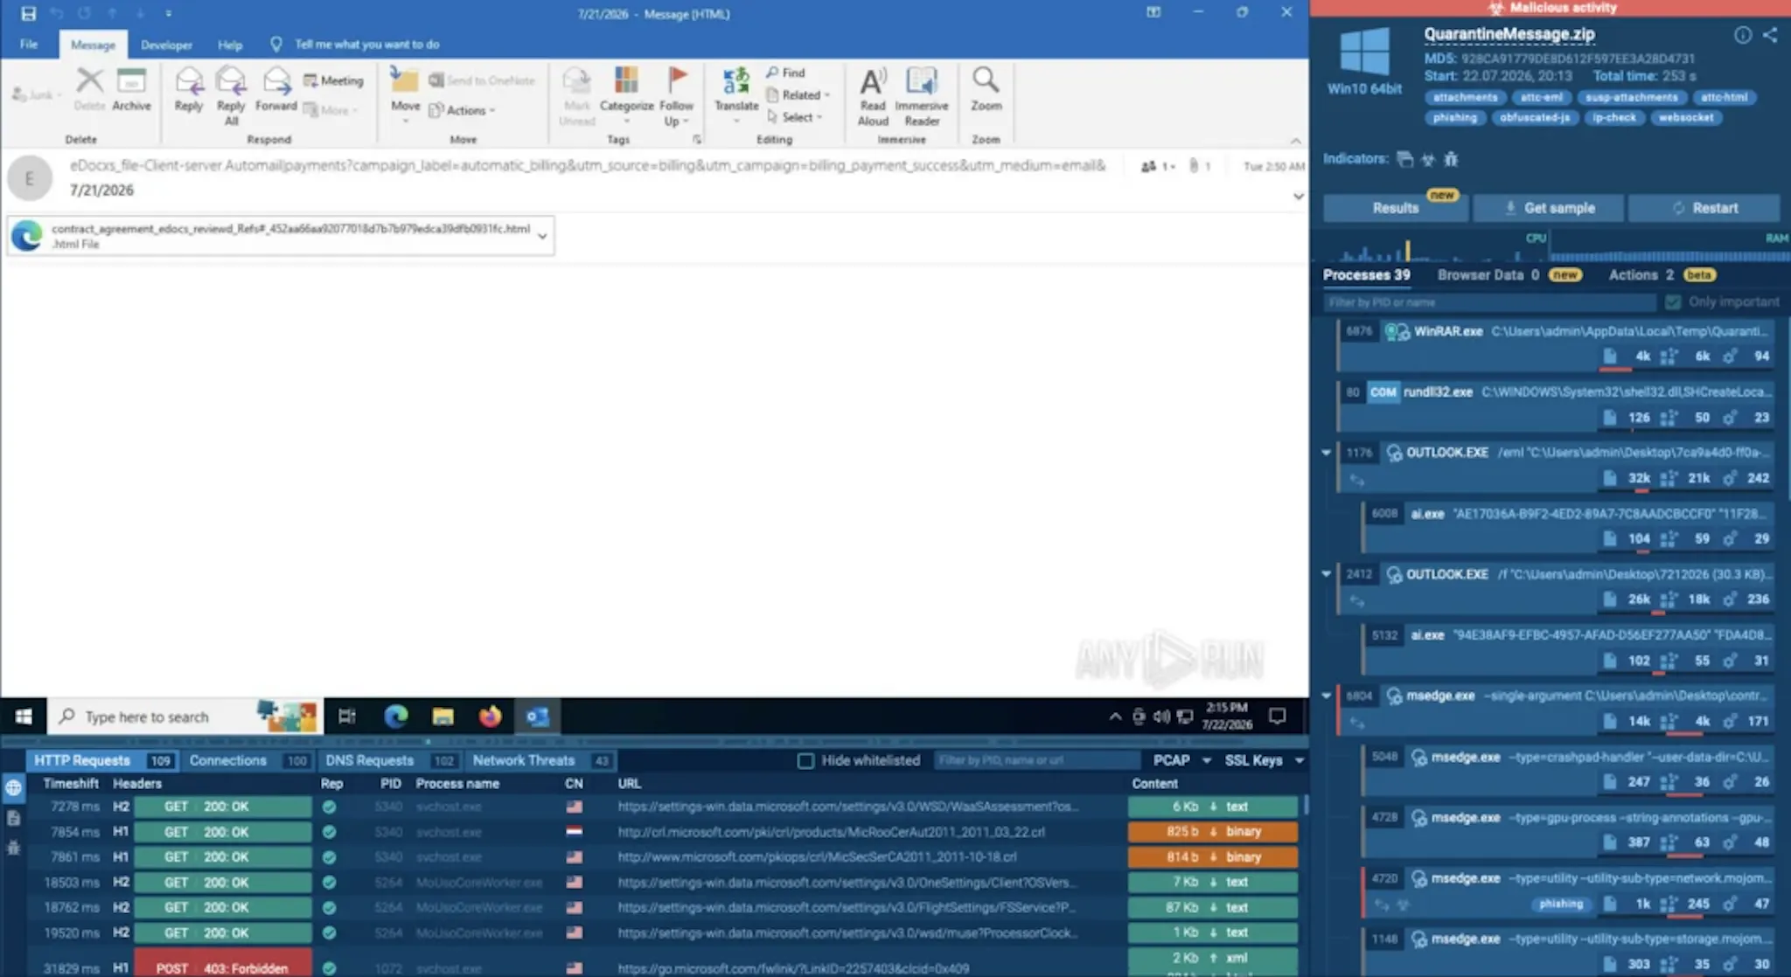
Task: Click the Tell me what you want to do box
Action: 366,44
